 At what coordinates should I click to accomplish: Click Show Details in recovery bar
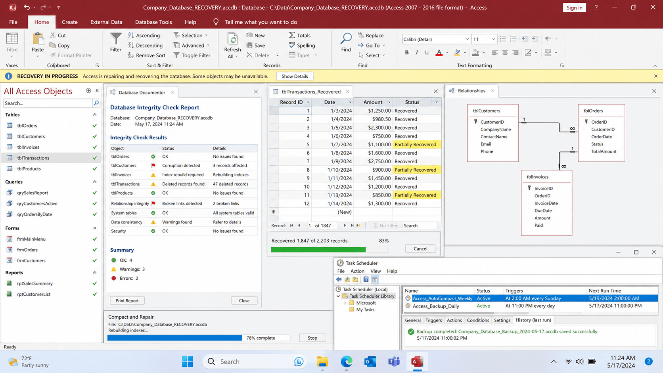tap(295, 76)
